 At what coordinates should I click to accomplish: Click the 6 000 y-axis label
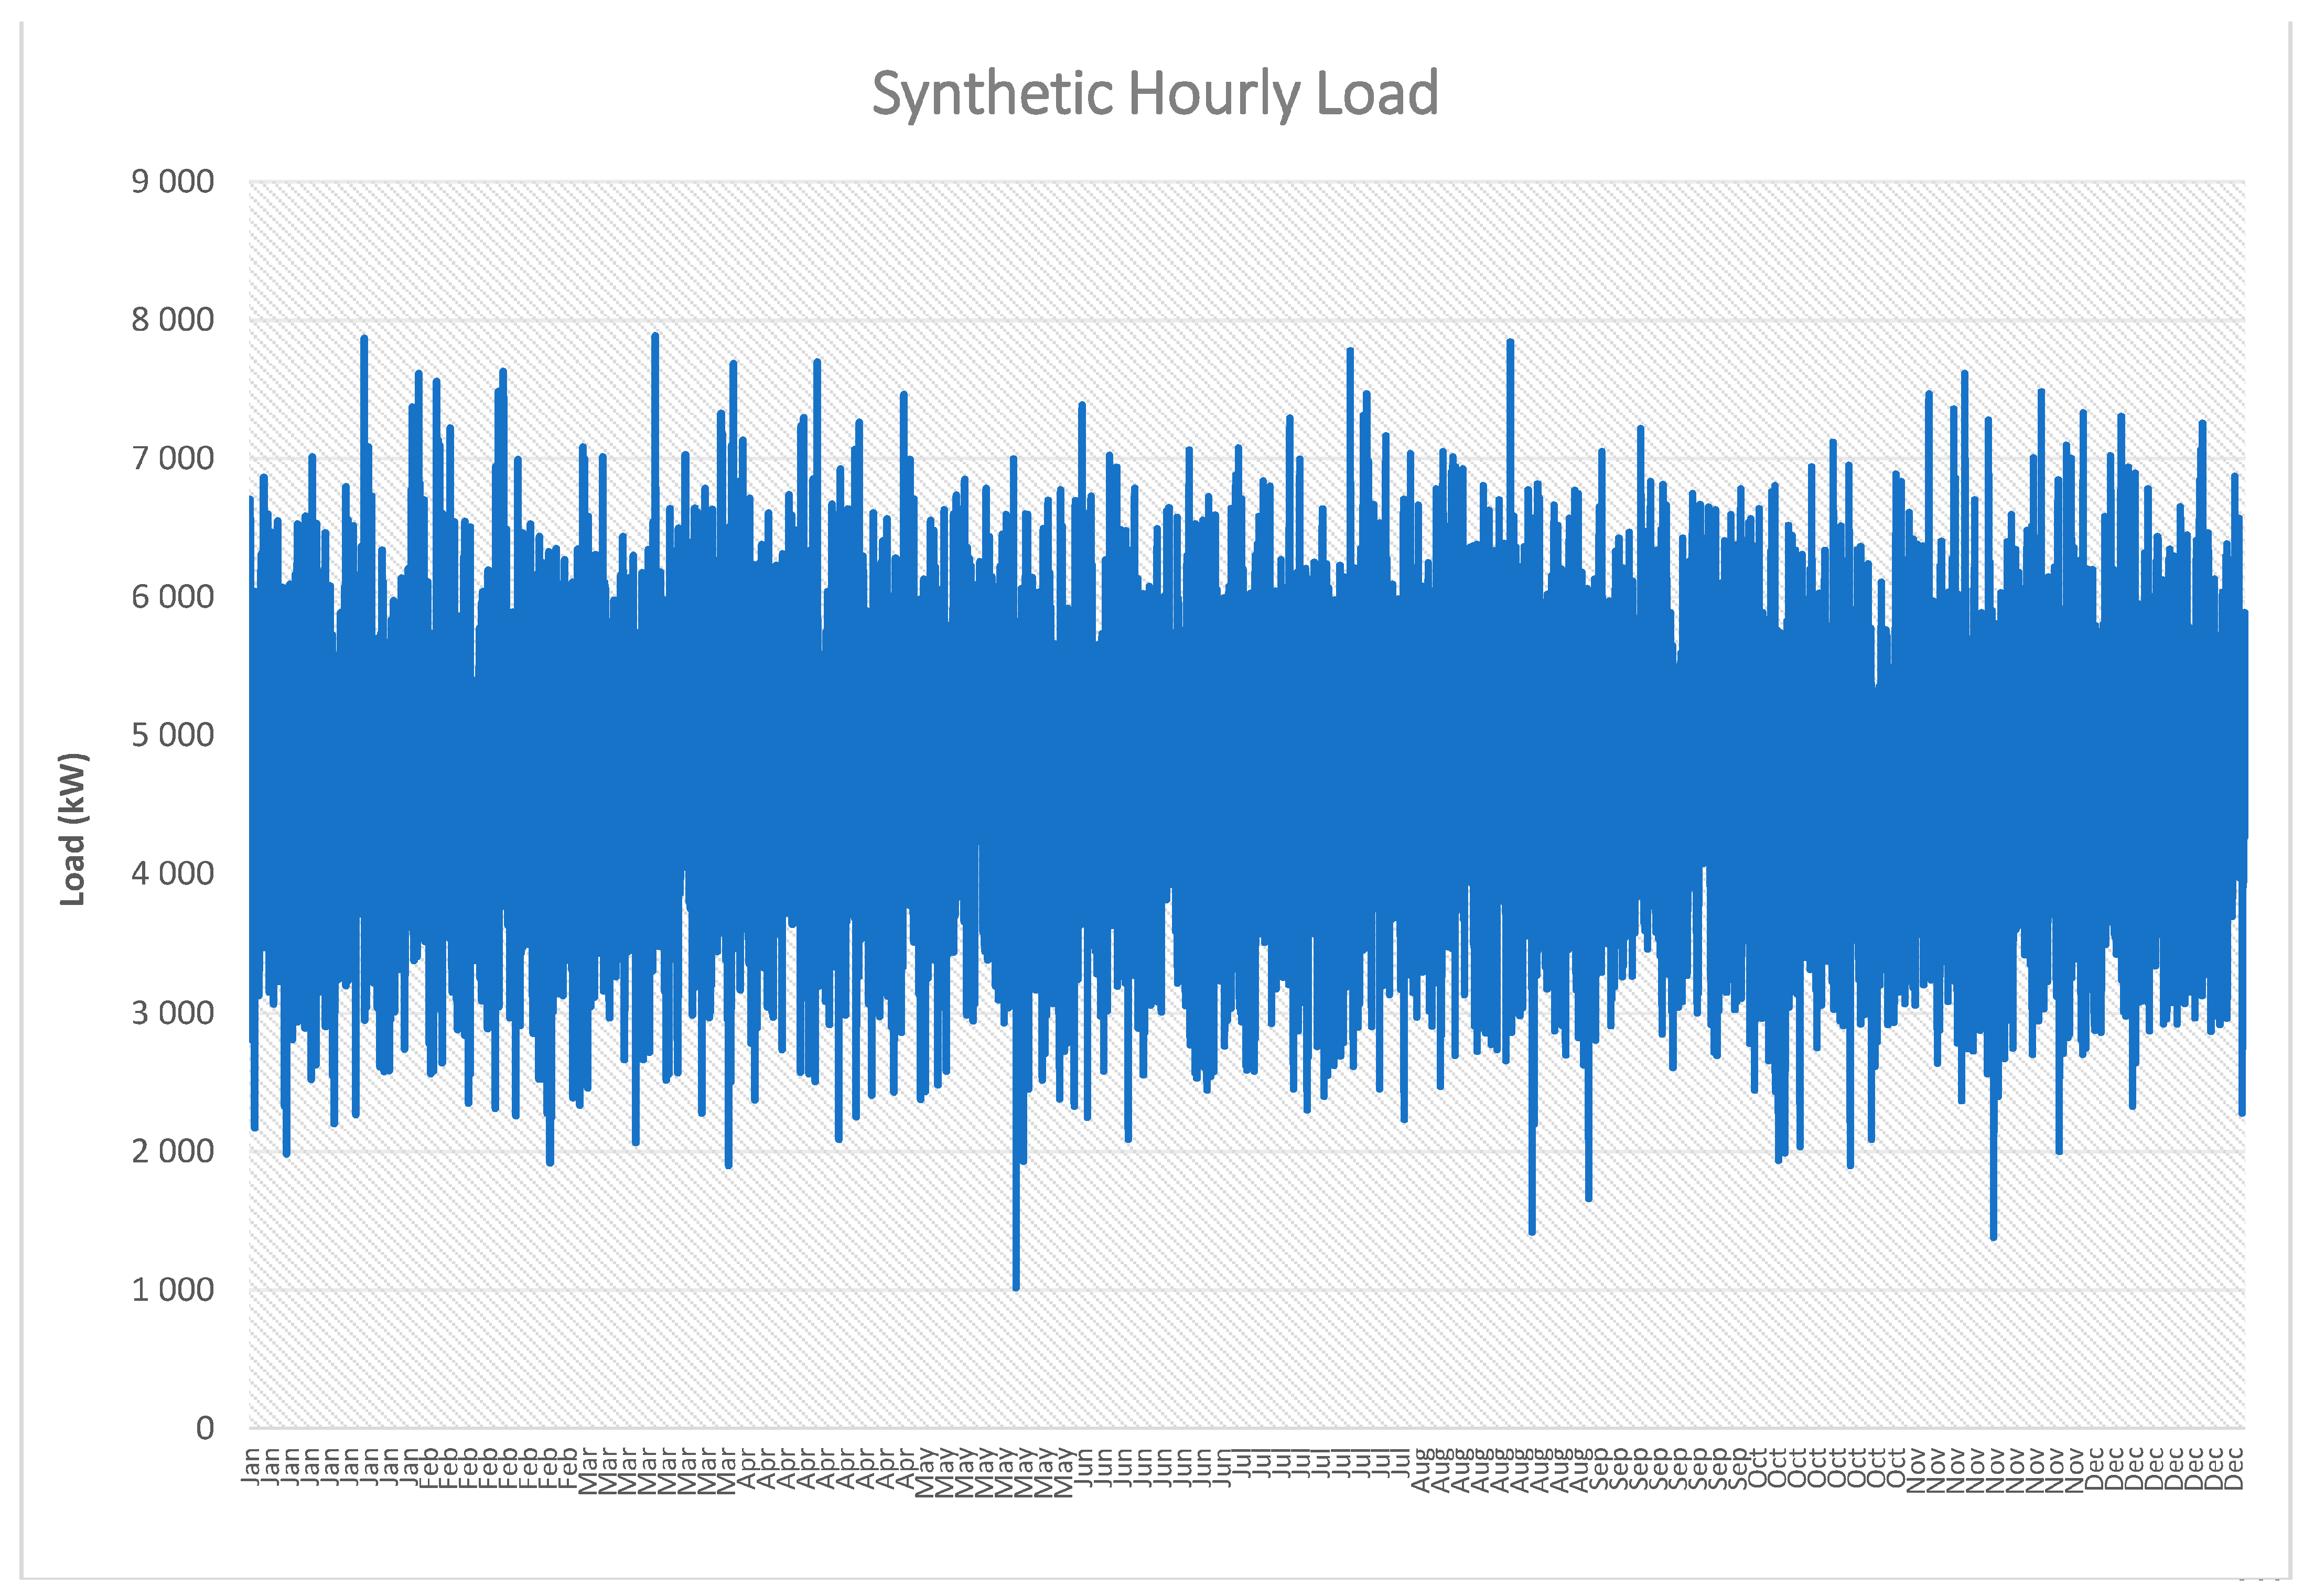[x=172, y=597]
